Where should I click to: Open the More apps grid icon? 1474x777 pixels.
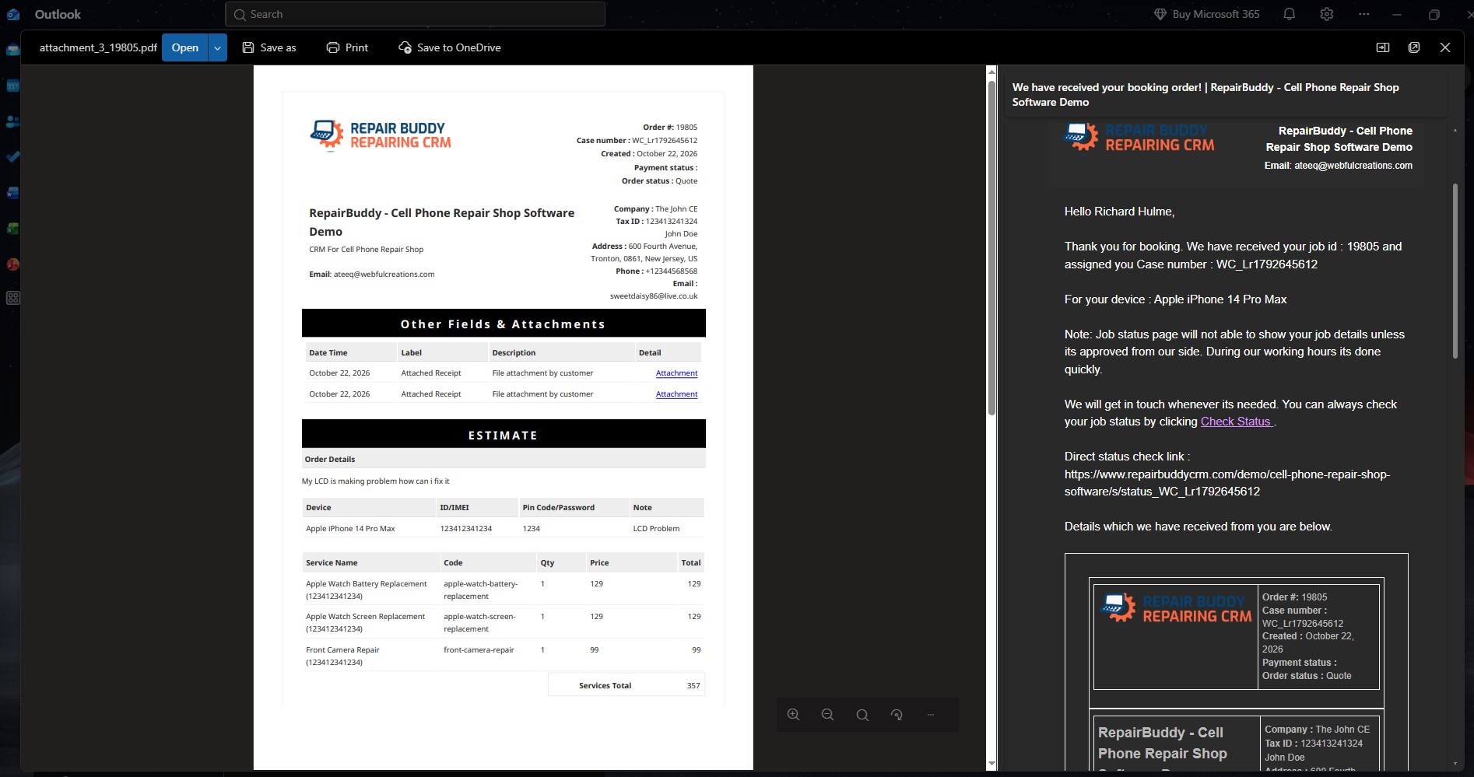point(12,298)
